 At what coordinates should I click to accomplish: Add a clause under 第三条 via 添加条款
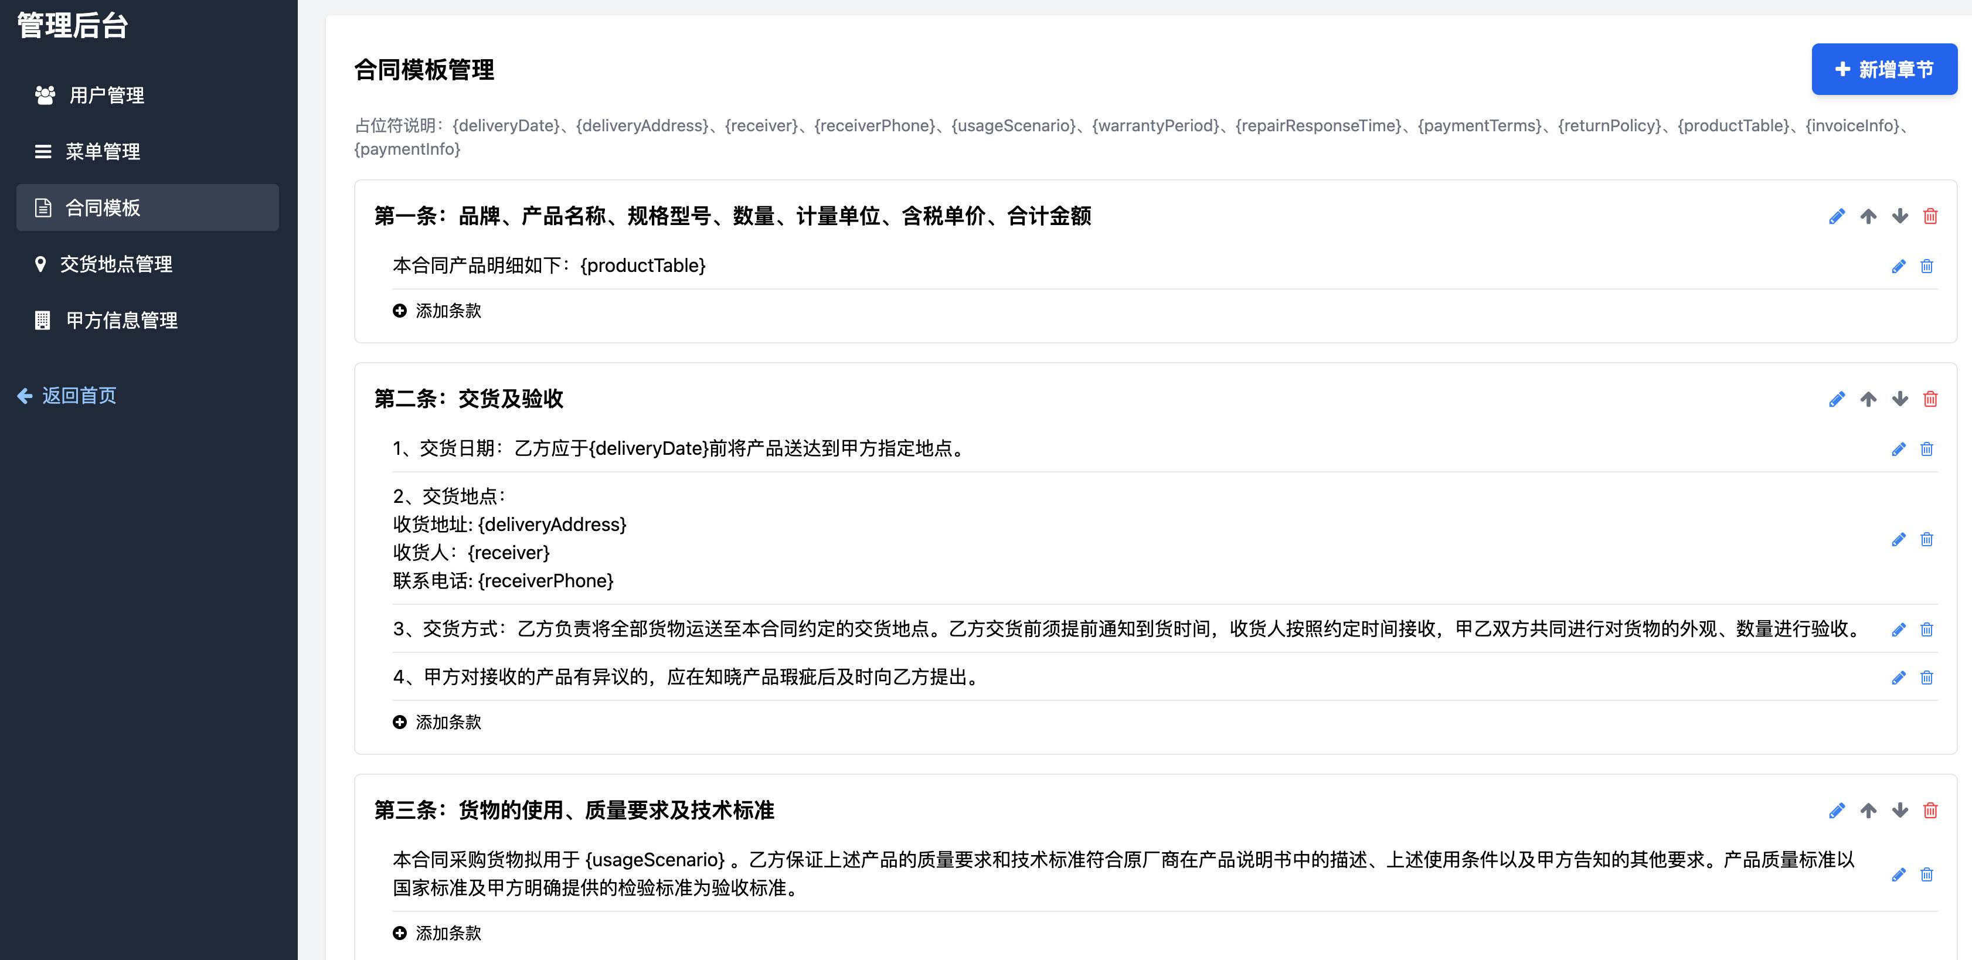(437, 933)
